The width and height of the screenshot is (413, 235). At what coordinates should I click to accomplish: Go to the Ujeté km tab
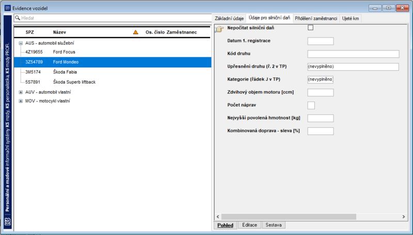tap(351, 19)
